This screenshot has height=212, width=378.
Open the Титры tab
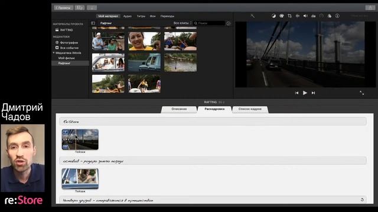tap(141, 16)
